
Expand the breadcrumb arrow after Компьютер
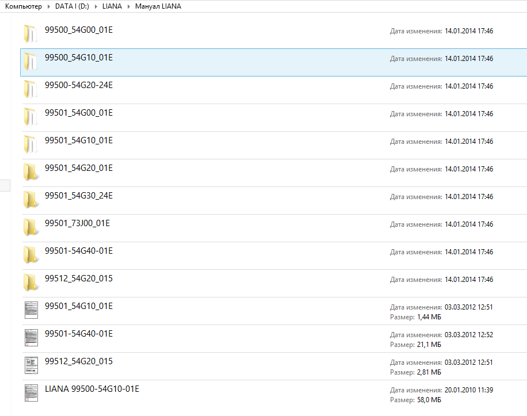[x=48, y=6]
